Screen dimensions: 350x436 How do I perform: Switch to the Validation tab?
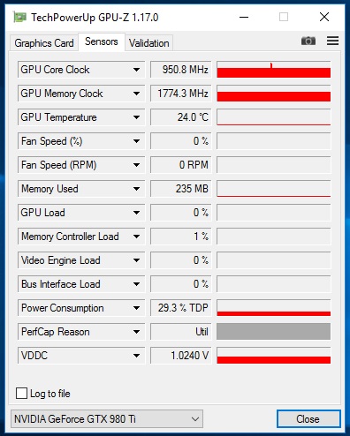149,43
